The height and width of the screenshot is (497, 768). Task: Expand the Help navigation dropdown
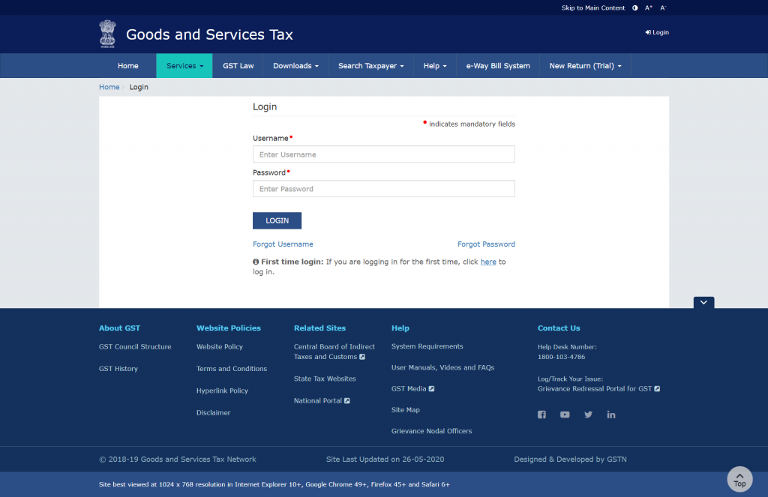click(x=435, y=66)
